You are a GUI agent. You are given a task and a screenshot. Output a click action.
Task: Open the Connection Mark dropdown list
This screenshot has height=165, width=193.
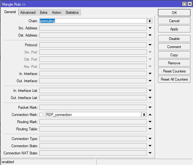click(144, 115)
